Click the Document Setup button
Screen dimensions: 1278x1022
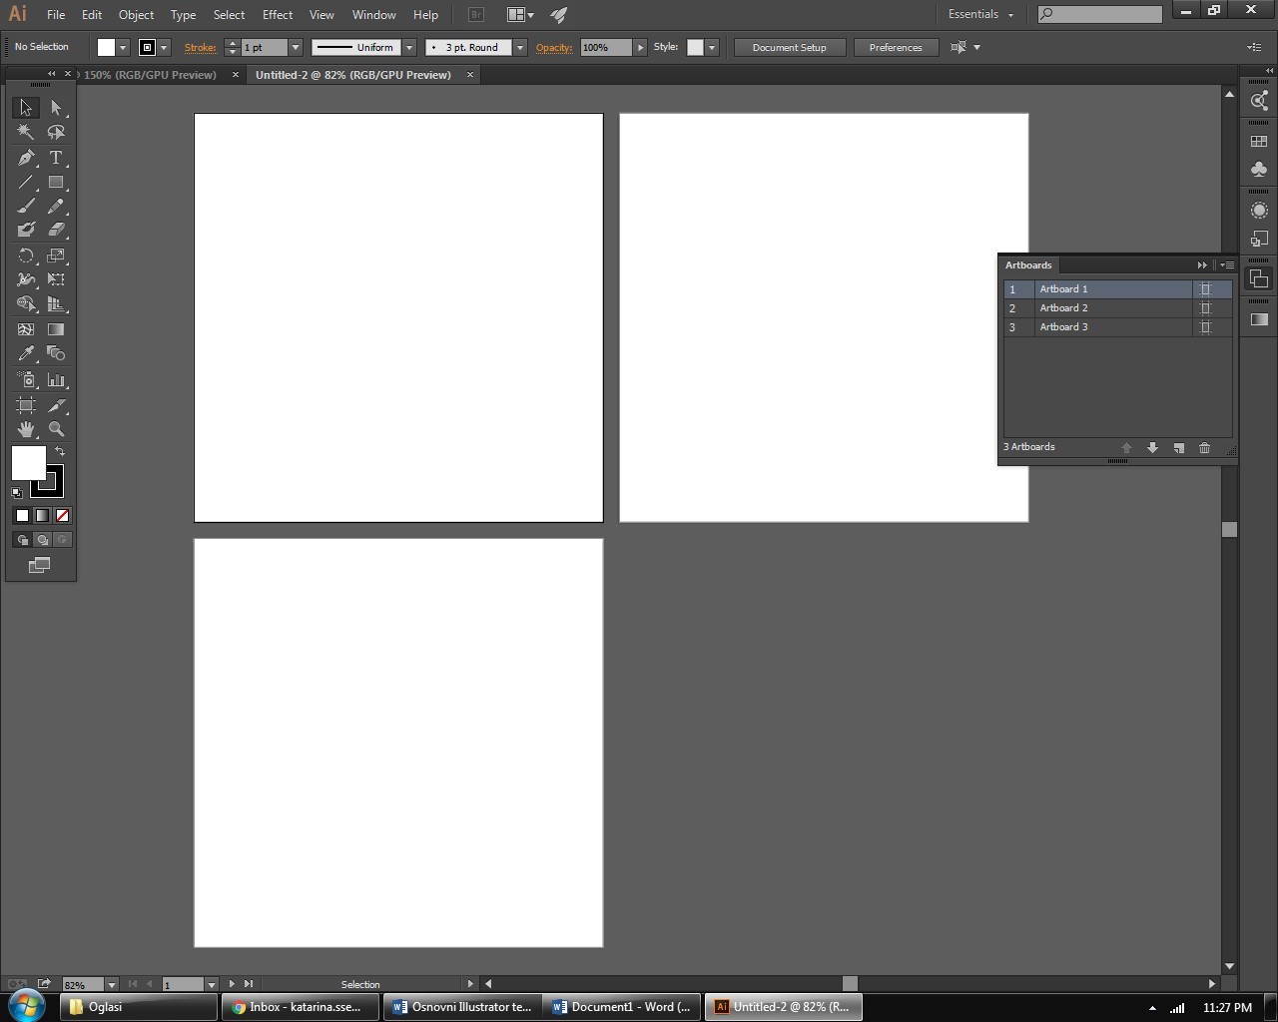click(789, 47)
